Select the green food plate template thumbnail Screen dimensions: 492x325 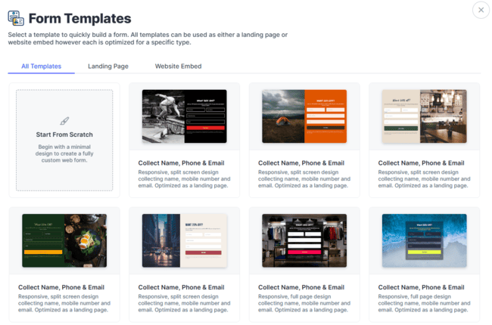tap(64, 240)
